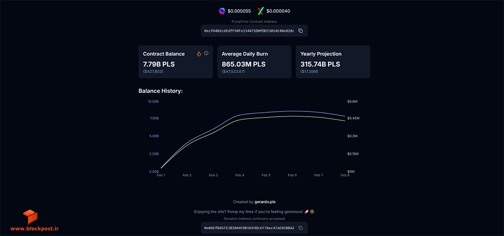The height and width of the screenshot is (236, 504).
Task: Click the Feb 4 date on chart axis
Action: click(x=239, y=175)
